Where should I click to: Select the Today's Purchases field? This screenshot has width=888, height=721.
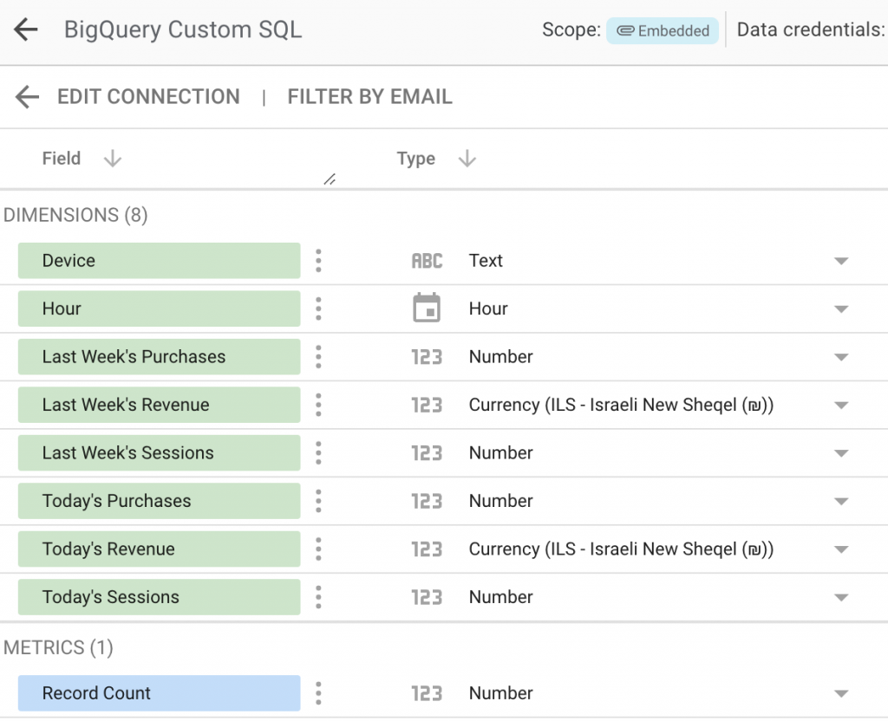pos(160,502)
